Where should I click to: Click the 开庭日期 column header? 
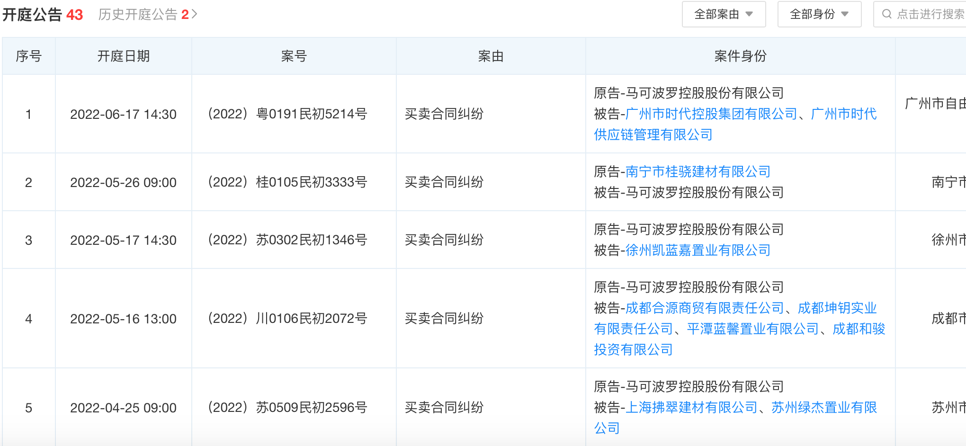[124, 56]
